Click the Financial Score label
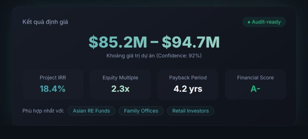This screenshot has width=308, height=139. tap(255, 77)
